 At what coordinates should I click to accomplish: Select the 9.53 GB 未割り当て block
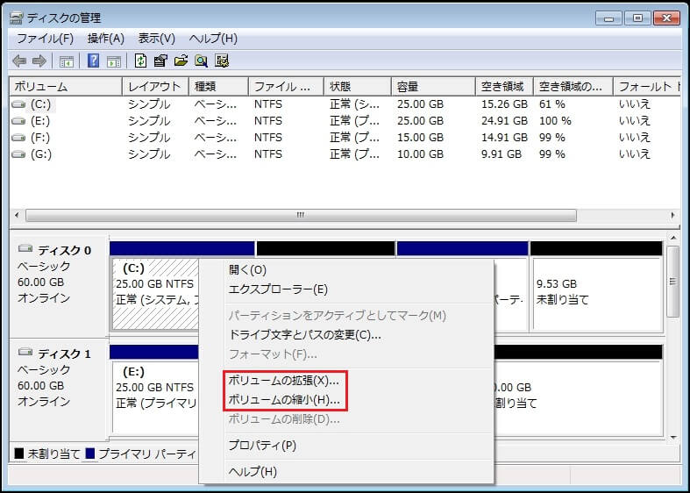click(x=597, y=294)
